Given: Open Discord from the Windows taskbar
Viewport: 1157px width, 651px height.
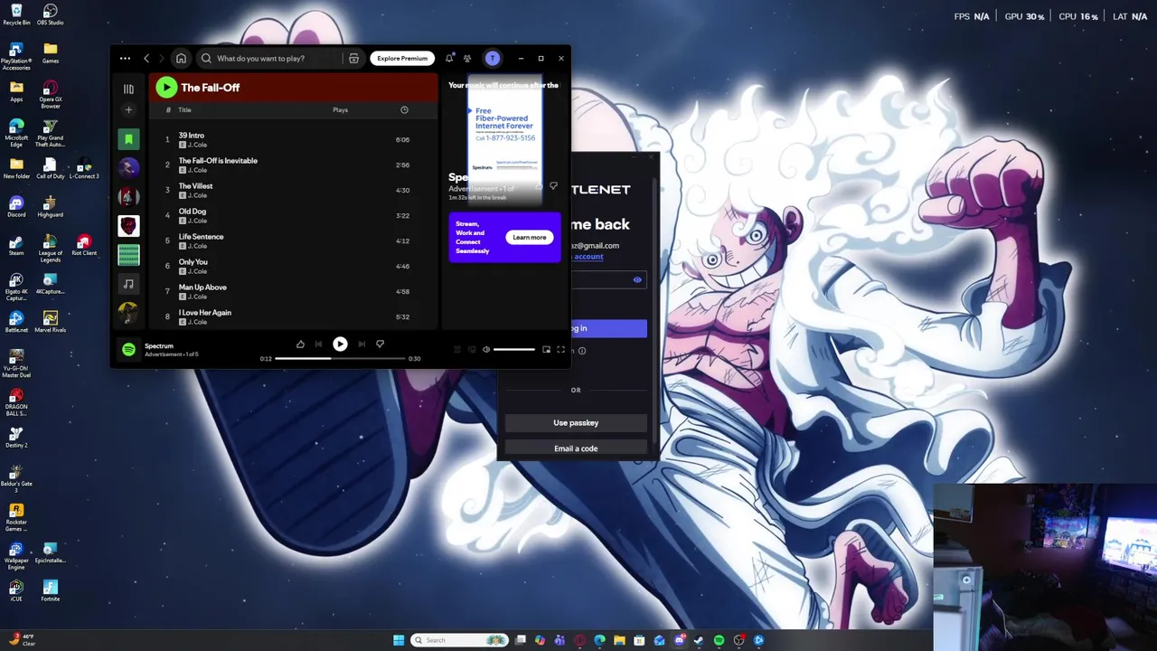Looking at the screenshot, I should [x=679, y=640].
